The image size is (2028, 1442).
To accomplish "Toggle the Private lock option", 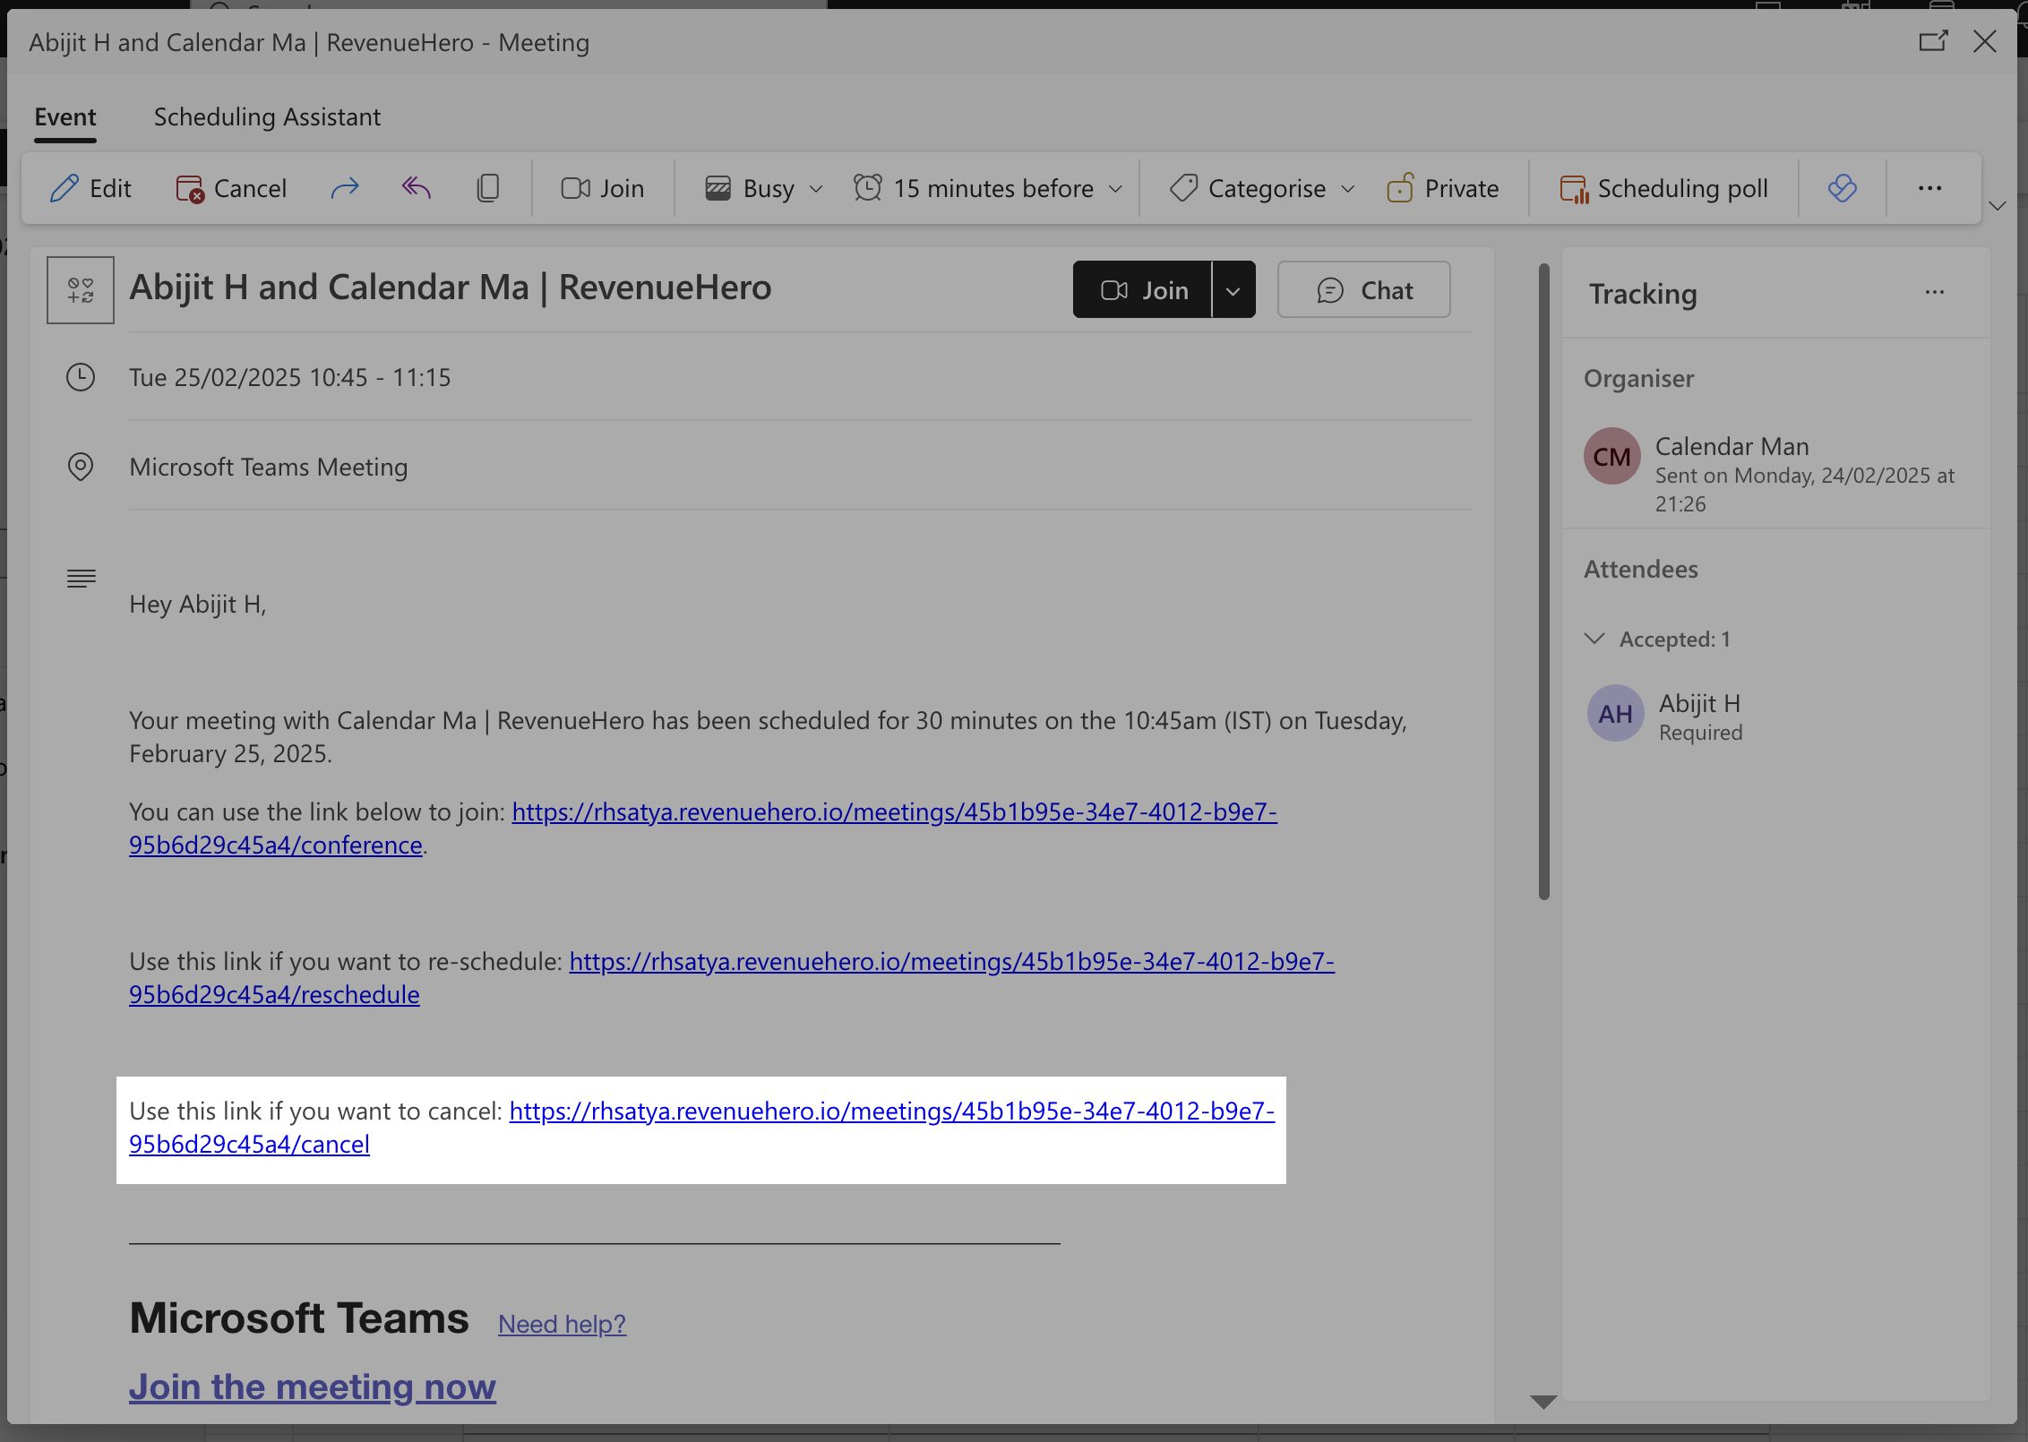I will click(x=1443, y=188).
